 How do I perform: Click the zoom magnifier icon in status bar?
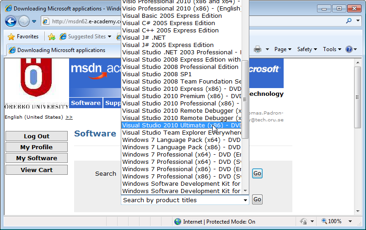[324, 221]
